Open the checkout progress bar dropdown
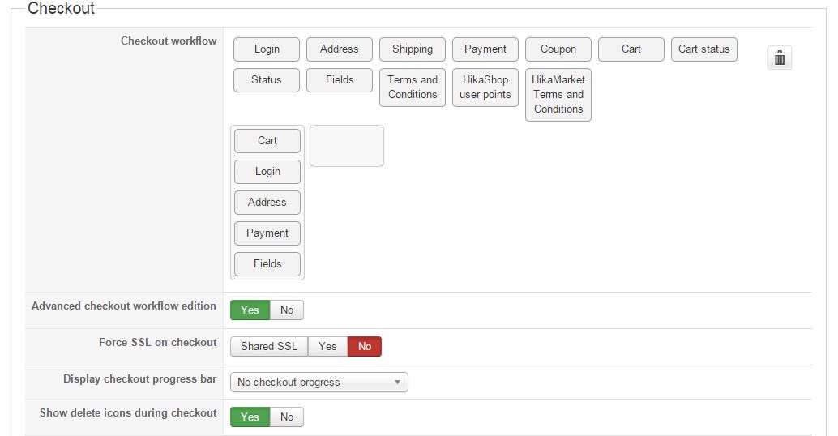 click(319, 382)
